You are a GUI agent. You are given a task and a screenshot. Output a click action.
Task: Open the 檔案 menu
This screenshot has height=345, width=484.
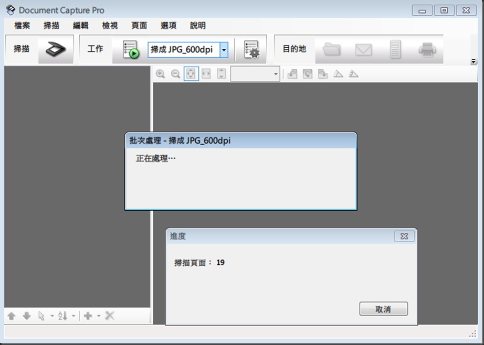coord(21,25)
